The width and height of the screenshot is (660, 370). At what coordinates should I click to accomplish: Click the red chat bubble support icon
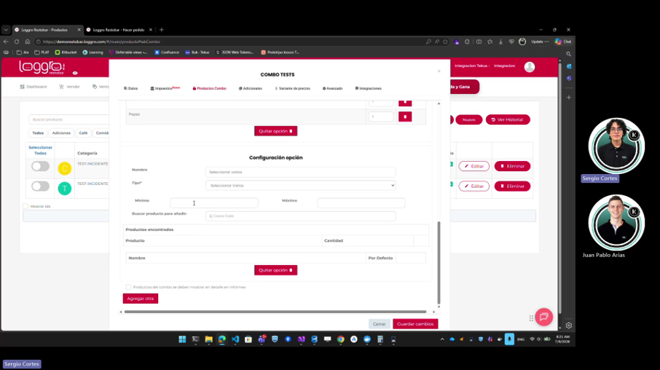coord(544,317)
